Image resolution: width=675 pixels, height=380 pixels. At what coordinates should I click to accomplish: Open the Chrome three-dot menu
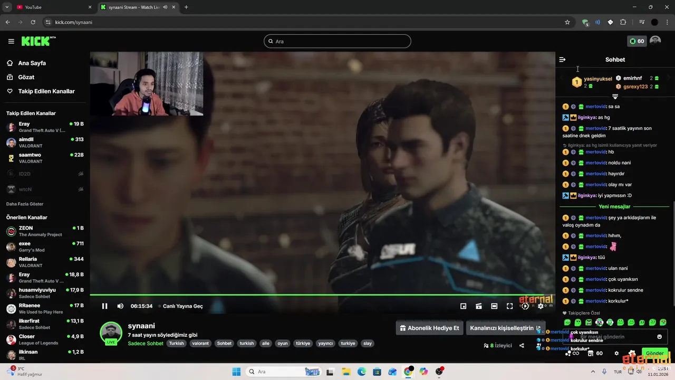pyautogui.click(x=667, y=22)
